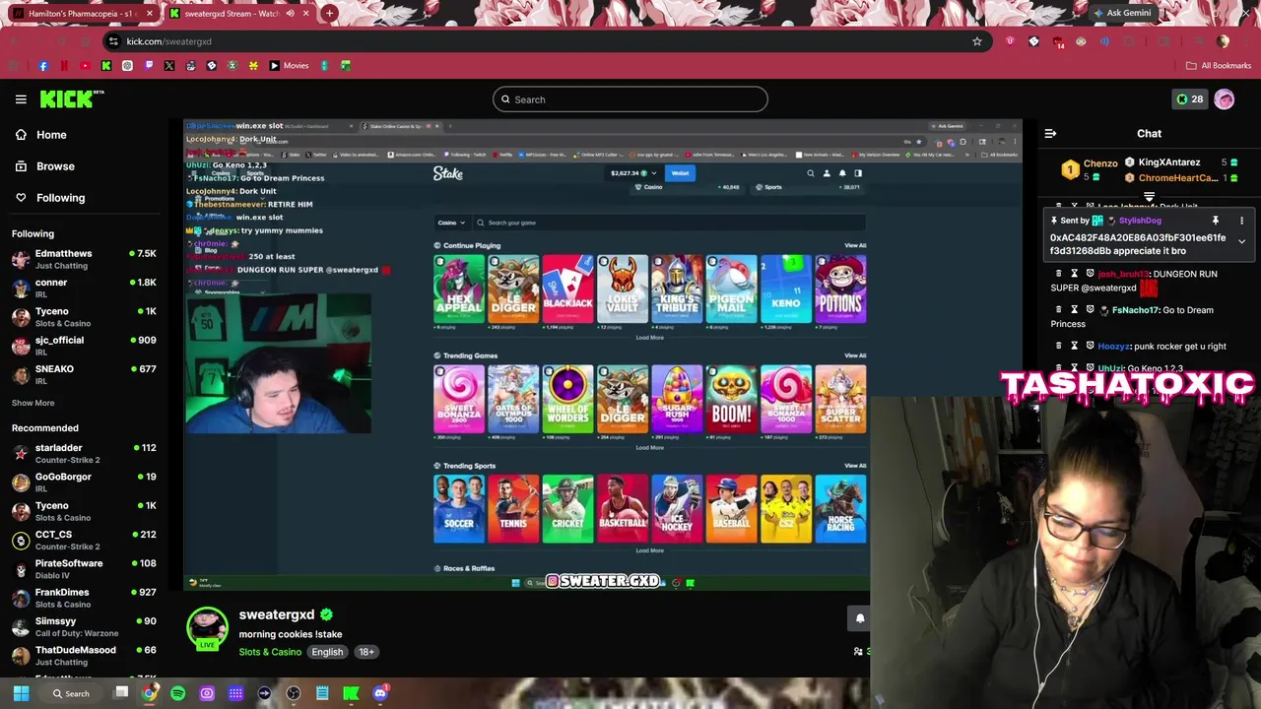
Task: Open the Edmatthews channel in Following
Action: click(x=84, y=259)
